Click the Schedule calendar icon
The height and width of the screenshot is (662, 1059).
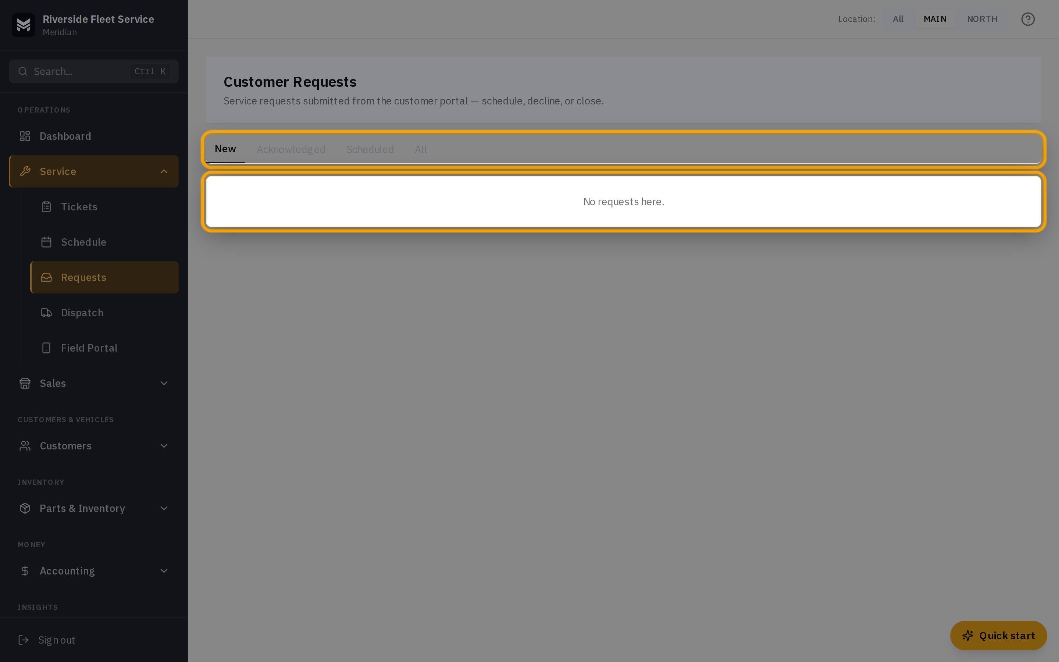point(46,242)
